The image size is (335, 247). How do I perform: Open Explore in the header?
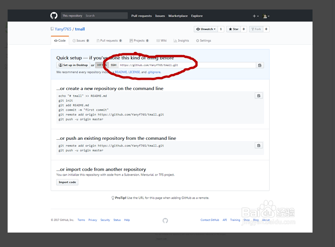point(197,16)
